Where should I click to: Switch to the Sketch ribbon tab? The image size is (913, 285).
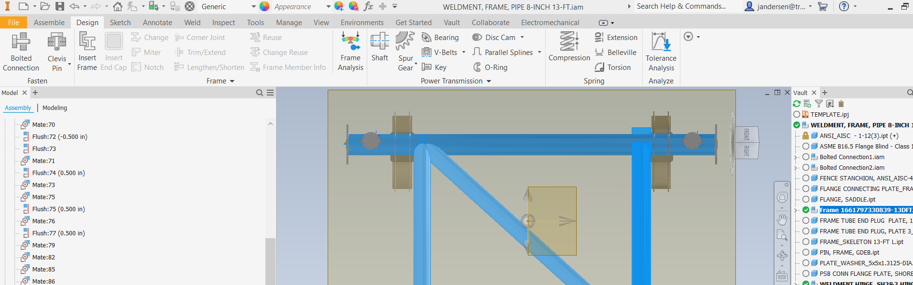pyautogui.click(x=120, y=22)
